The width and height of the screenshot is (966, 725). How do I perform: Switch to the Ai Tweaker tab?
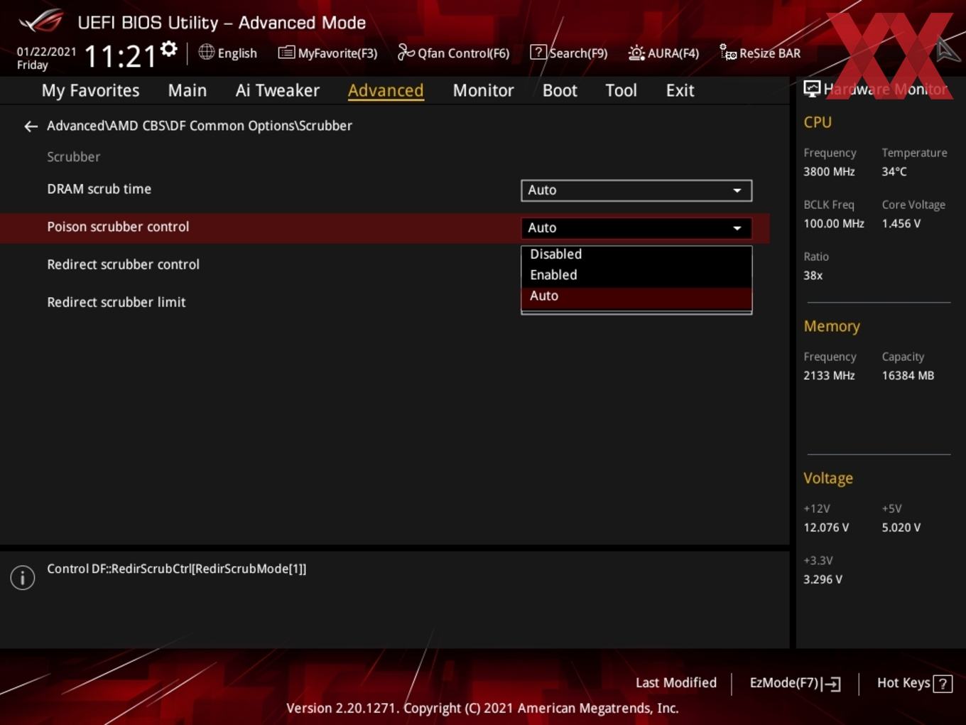(x=278, y=90)
